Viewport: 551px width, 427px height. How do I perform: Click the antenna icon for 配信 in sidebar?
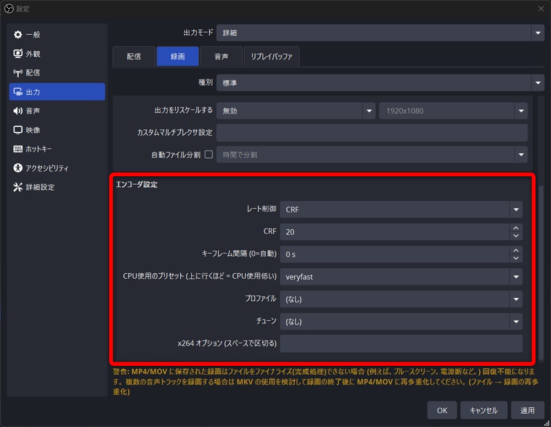click(18, 73)
